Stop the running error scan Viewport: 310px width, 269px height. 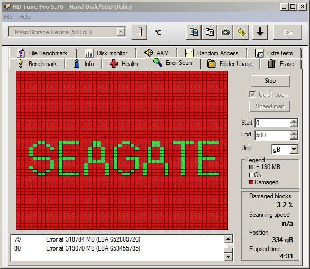270,81
